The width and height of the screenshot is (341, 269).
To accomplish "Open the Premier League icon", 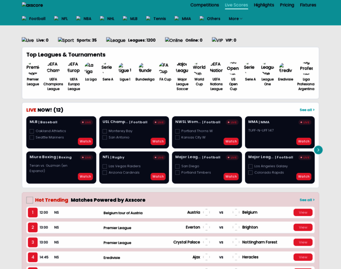I will (x=33, y=69).
